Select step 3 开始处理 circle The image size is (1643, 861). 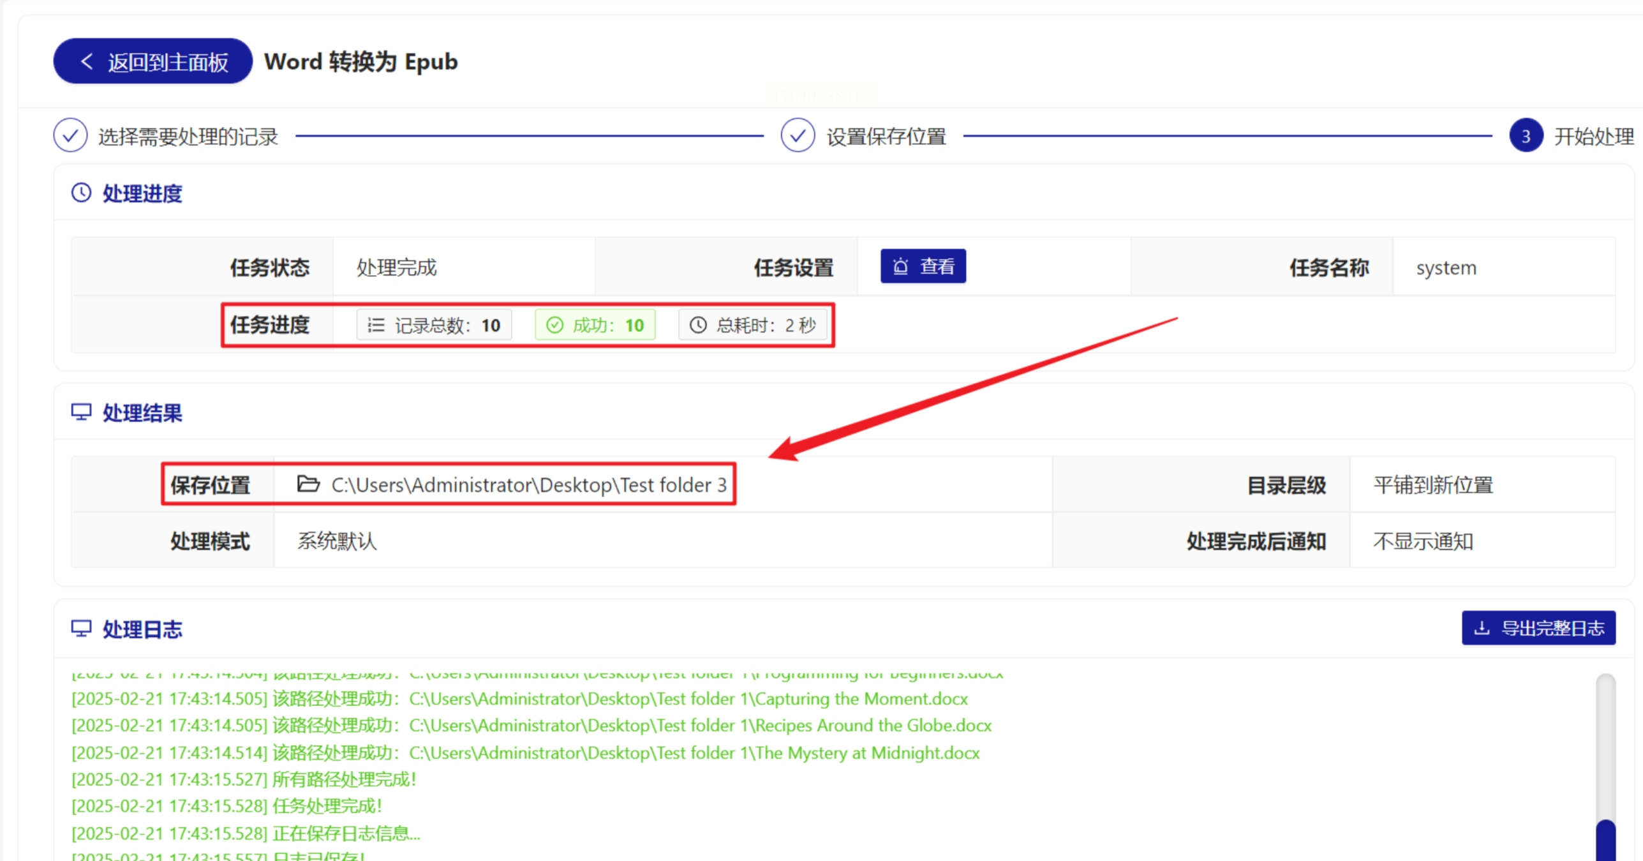point(1526,135)
